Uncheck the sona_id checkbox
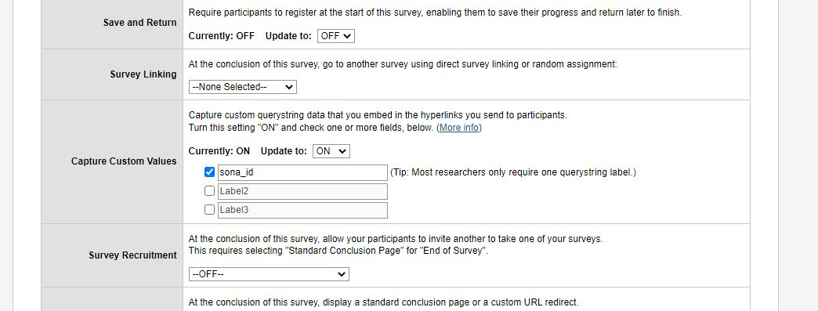Viewport: 818px width, 311px height. click(210, 172)
